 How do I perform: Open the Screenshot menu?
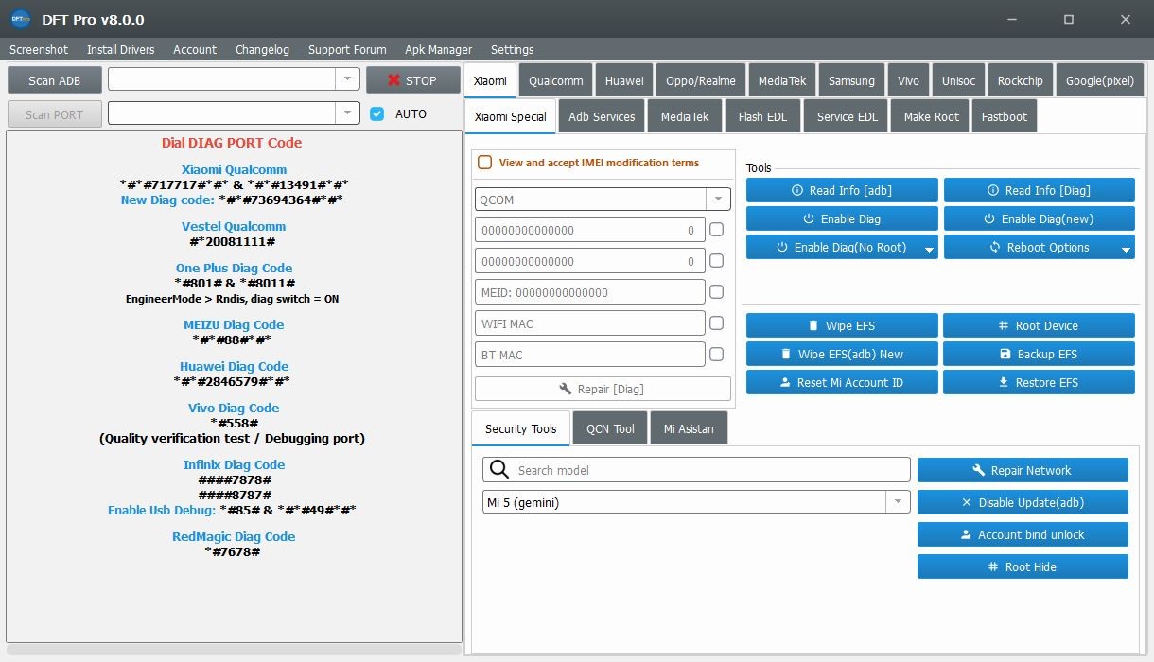(x=39, y=49)
